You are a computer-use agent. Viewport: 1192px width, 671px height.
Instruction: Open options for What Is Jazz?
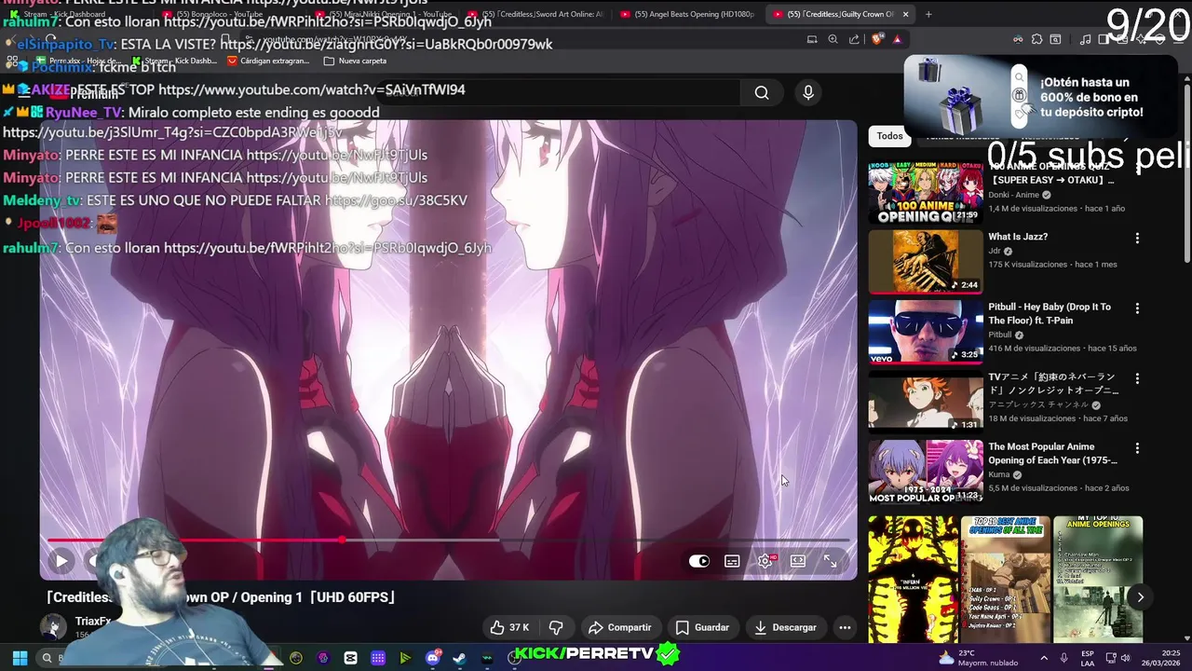[x=1137, y=239]
